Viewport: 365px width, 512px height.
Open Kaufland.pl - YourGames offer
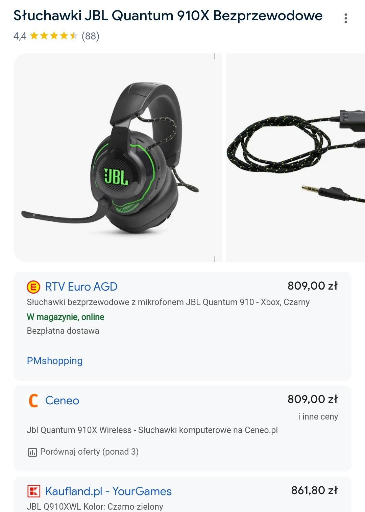108,491
